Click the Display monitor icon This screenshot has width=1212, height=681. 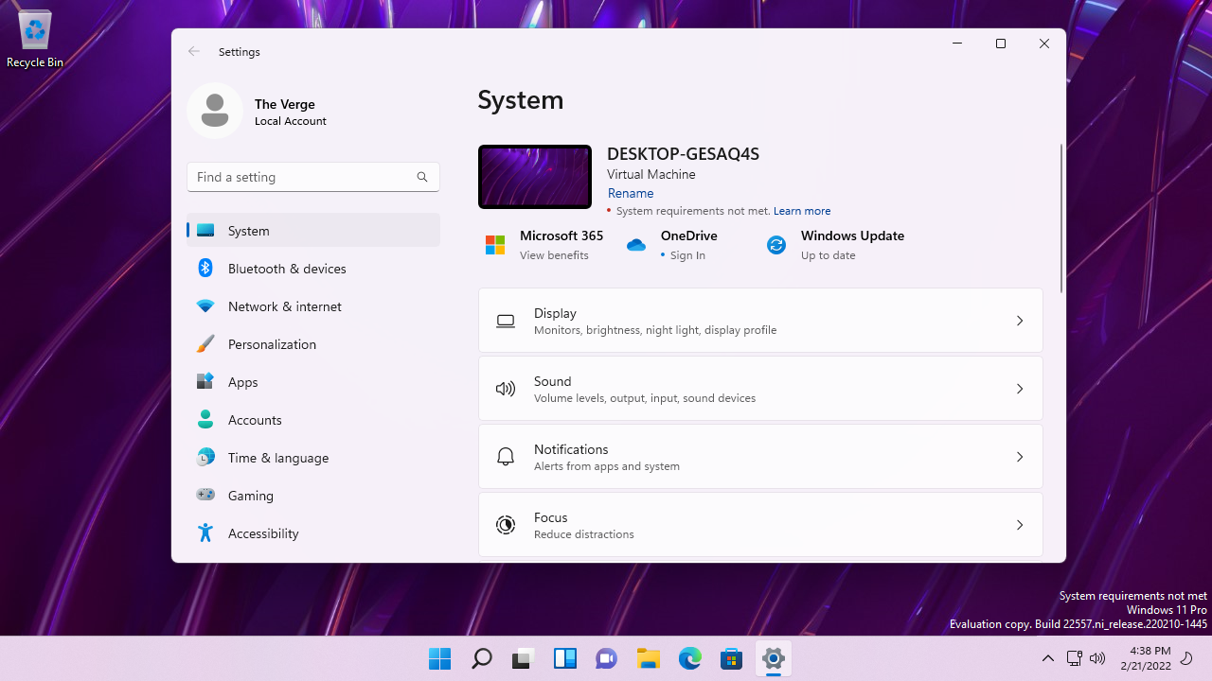click(x=505, y=320)
